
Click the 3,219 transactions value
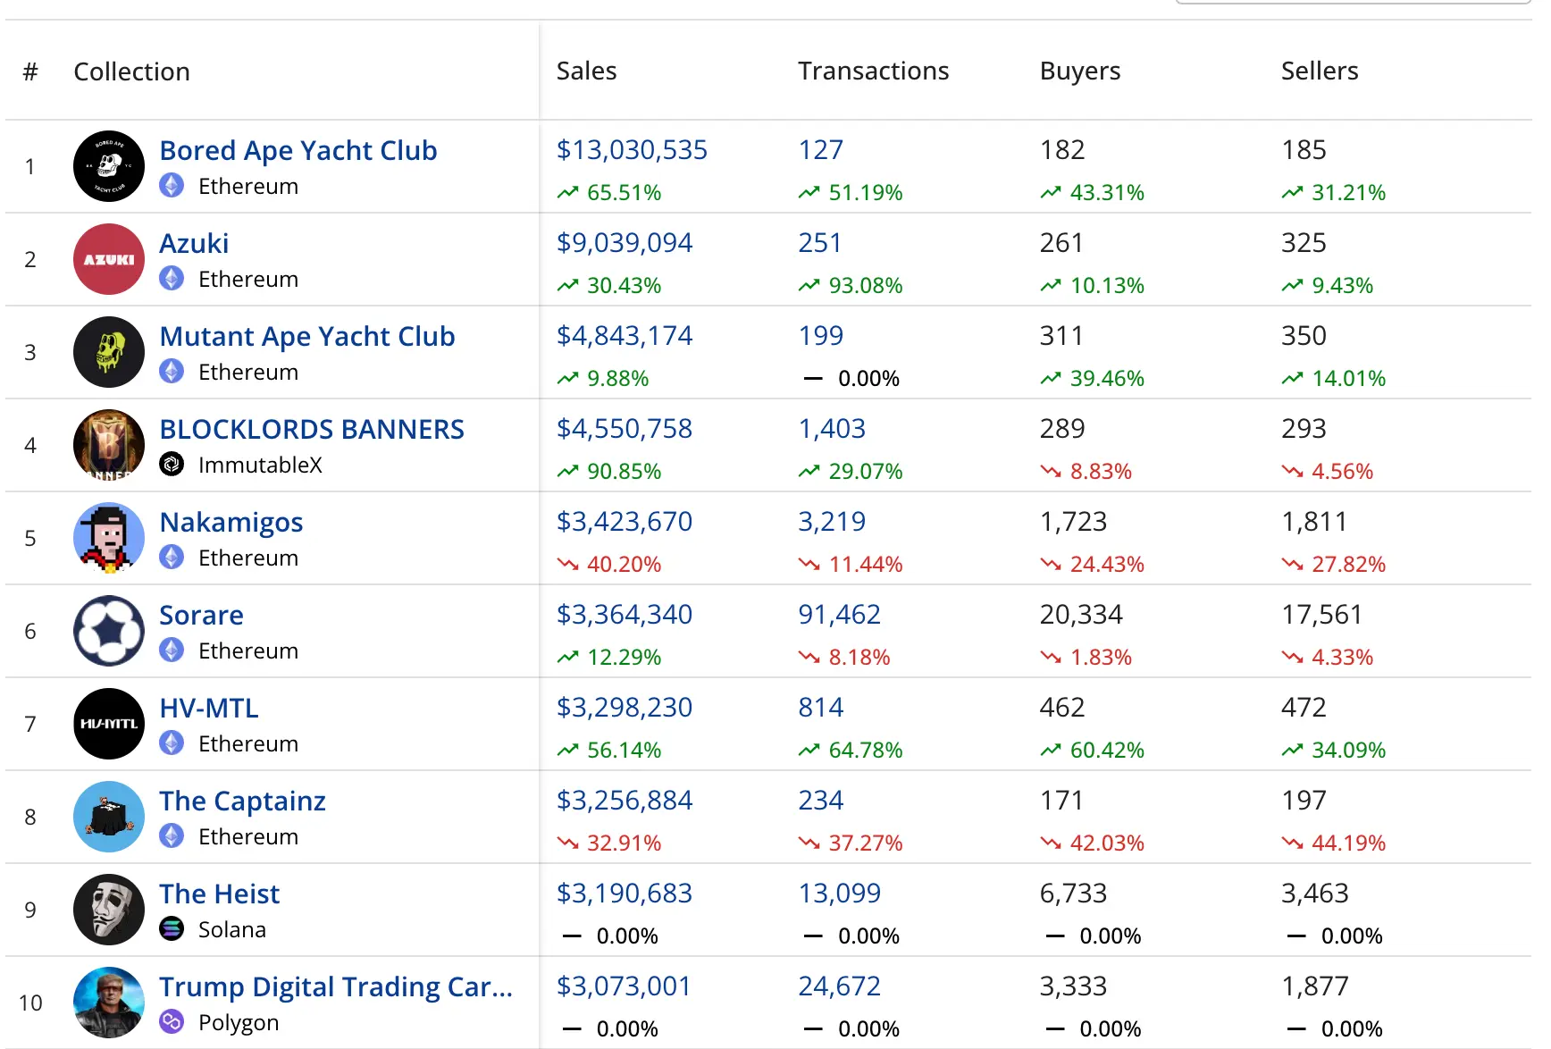[x=832, y=522]
